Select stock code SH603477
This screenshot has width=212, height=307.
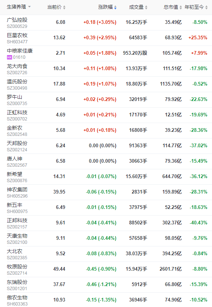tap(17, 42)
